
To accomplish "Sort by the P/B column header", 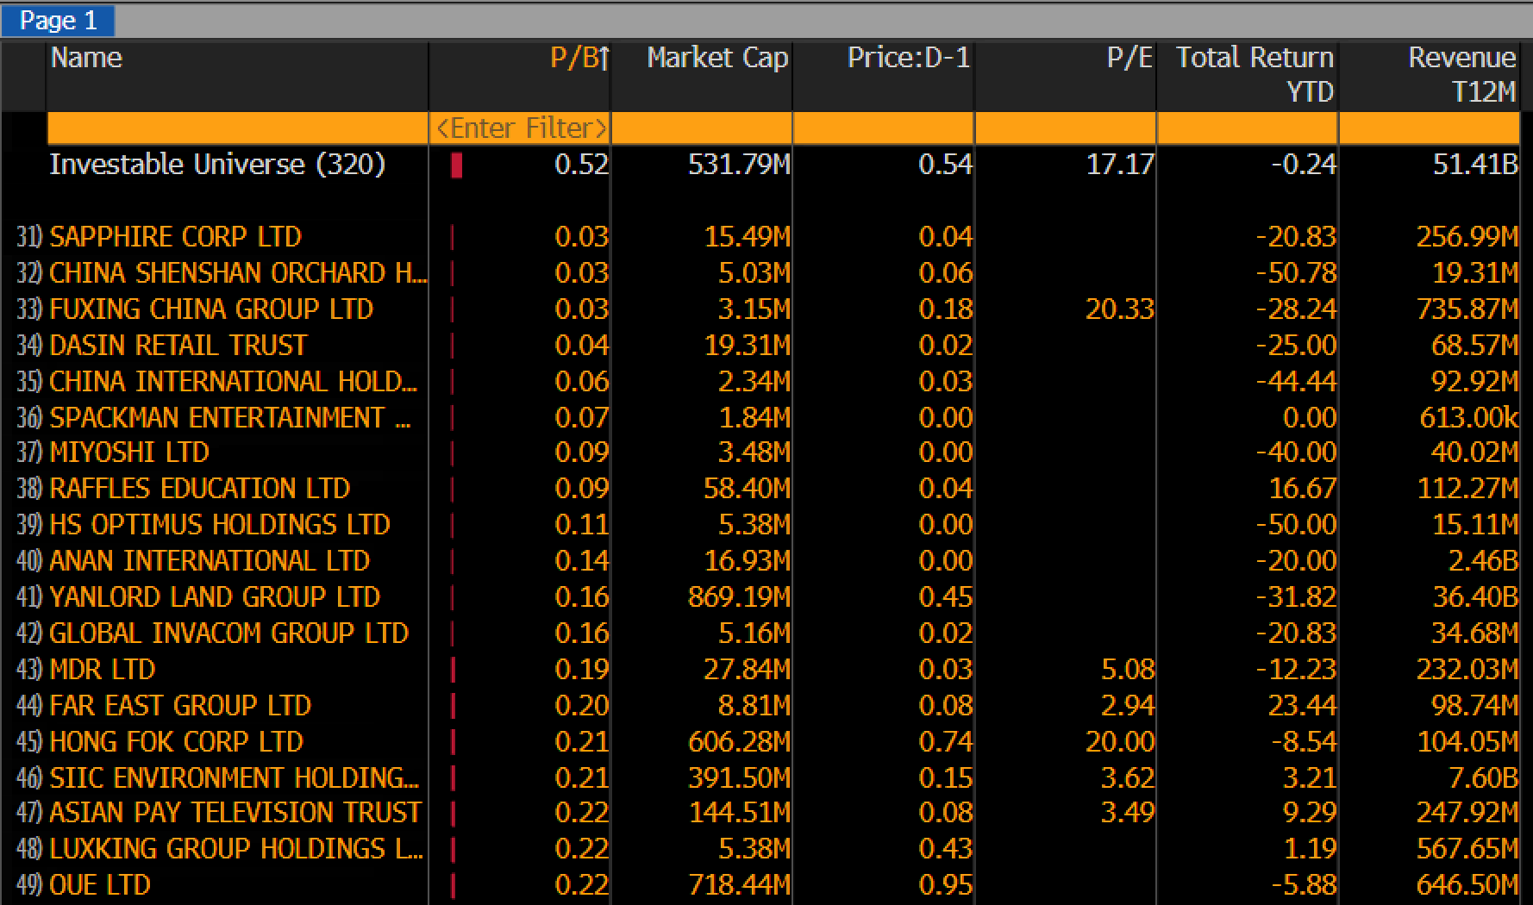I will pos(520,75).
